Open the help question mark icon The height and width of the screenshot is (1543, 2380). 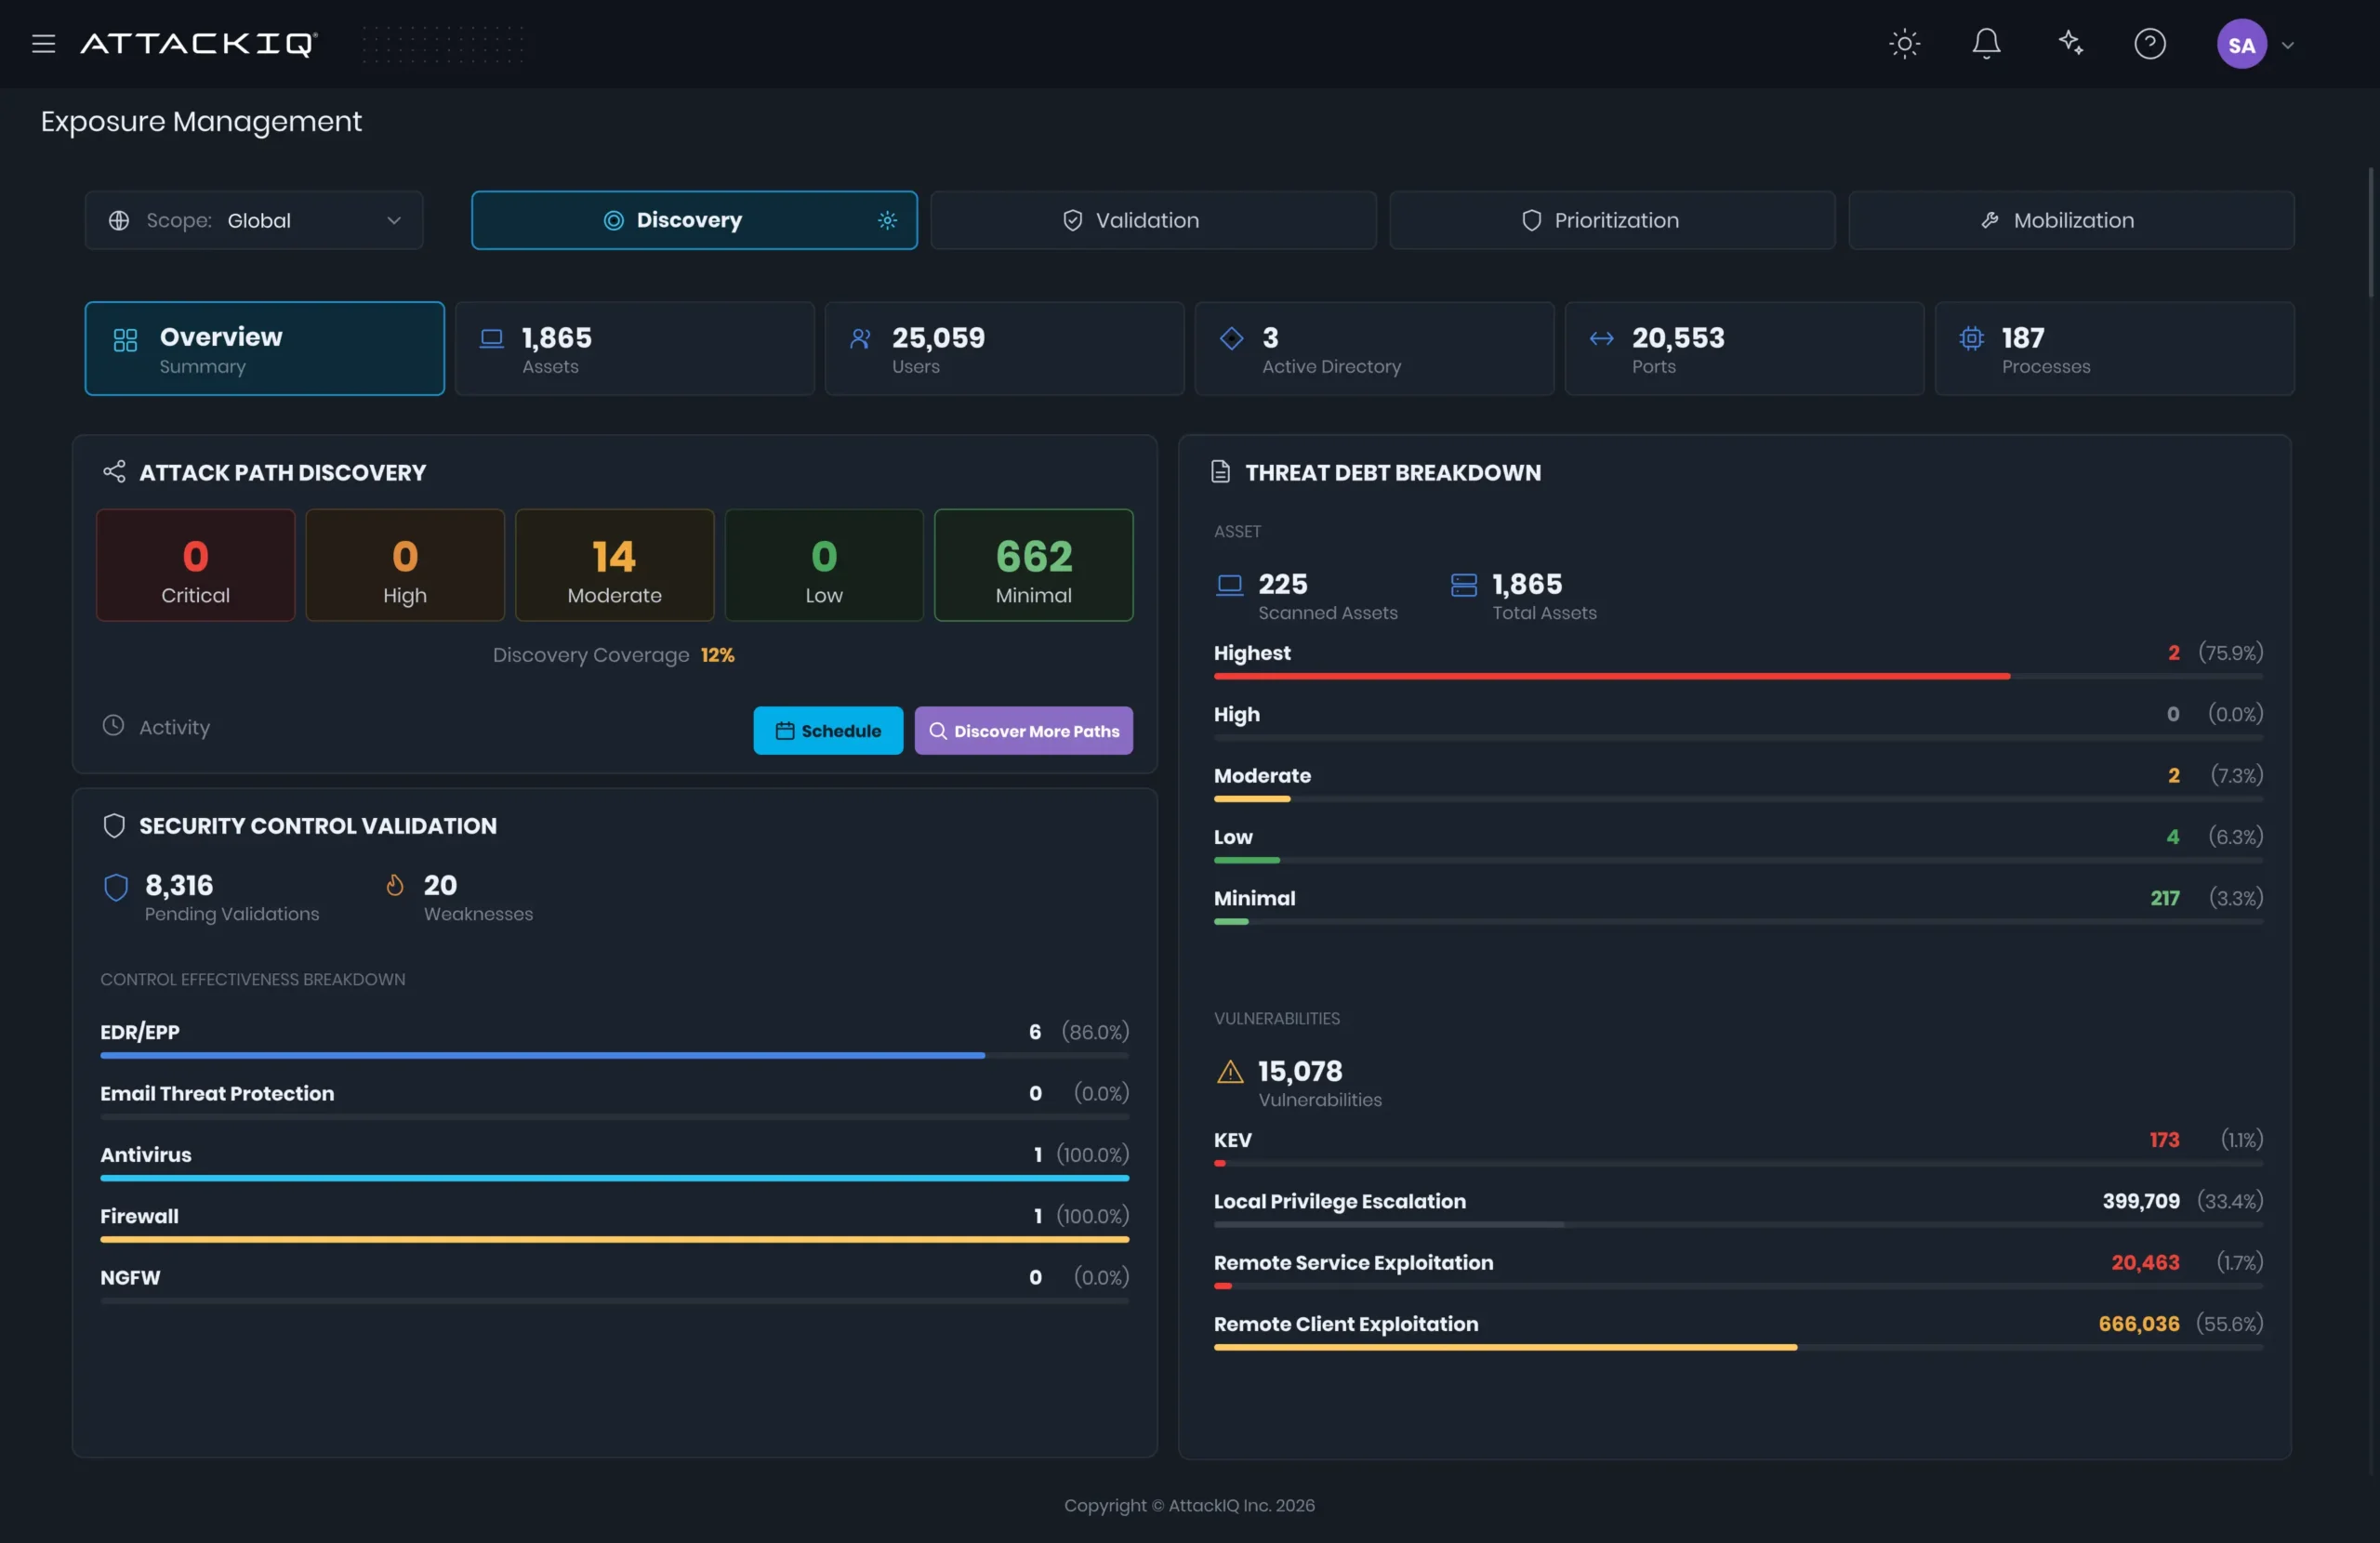click(x=2149, y=44)
